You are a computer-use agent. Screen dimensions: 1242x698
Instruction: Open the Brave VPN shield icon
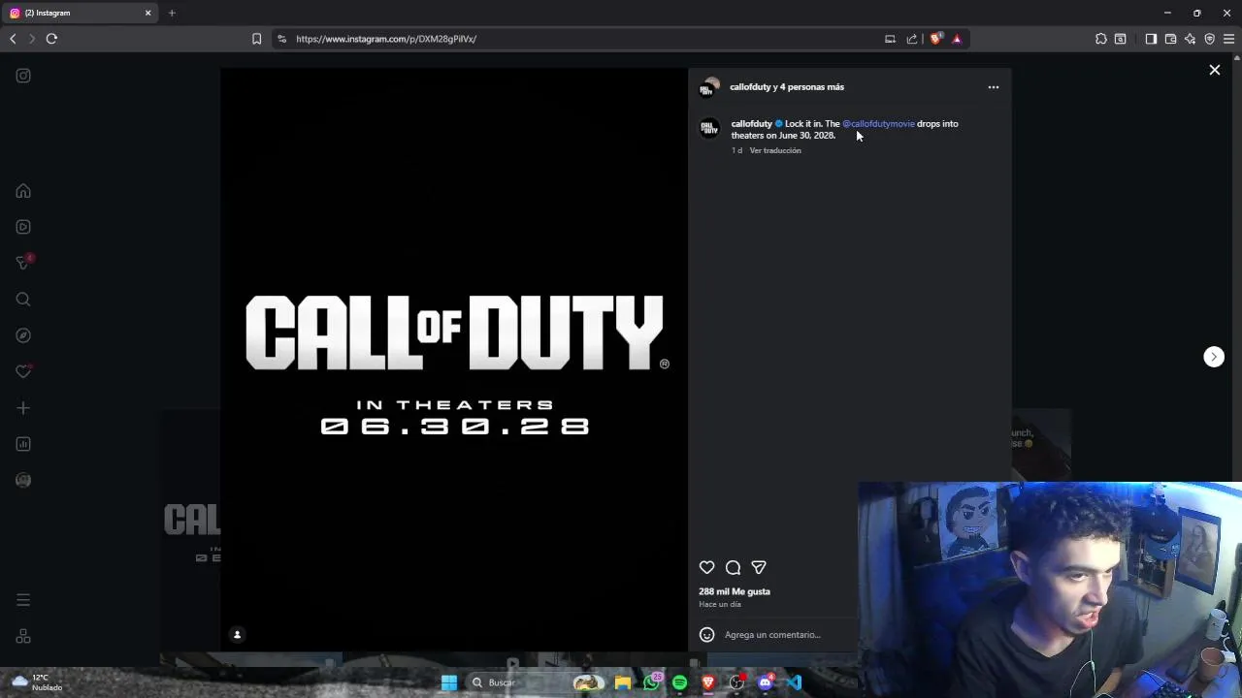click(x=1209, y=39)
